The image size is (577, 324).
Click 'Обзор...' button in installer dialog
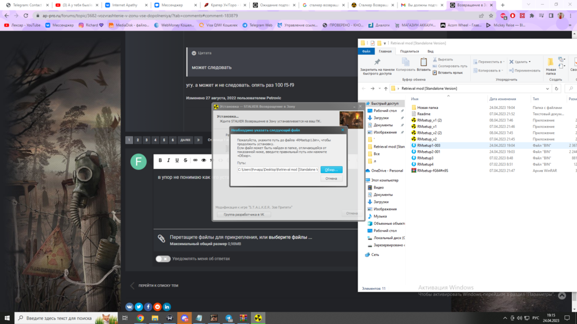(331, 169)
